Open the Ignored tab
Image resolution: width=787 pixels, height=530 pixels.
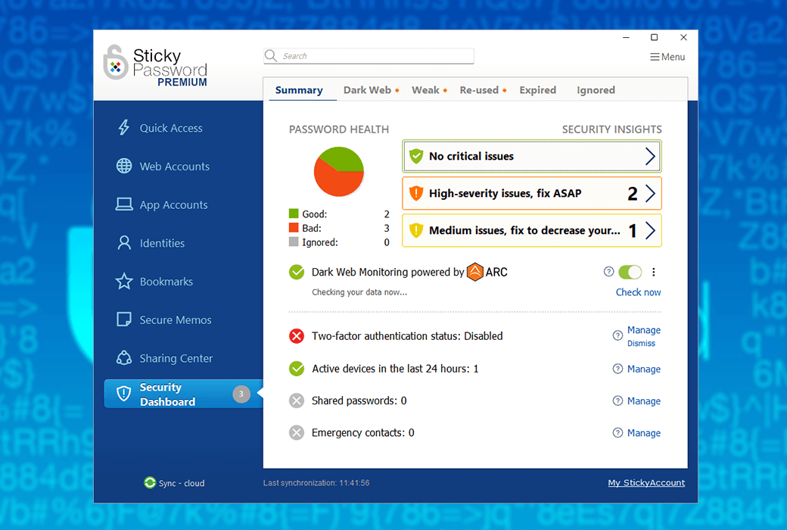tap(596, 90)
